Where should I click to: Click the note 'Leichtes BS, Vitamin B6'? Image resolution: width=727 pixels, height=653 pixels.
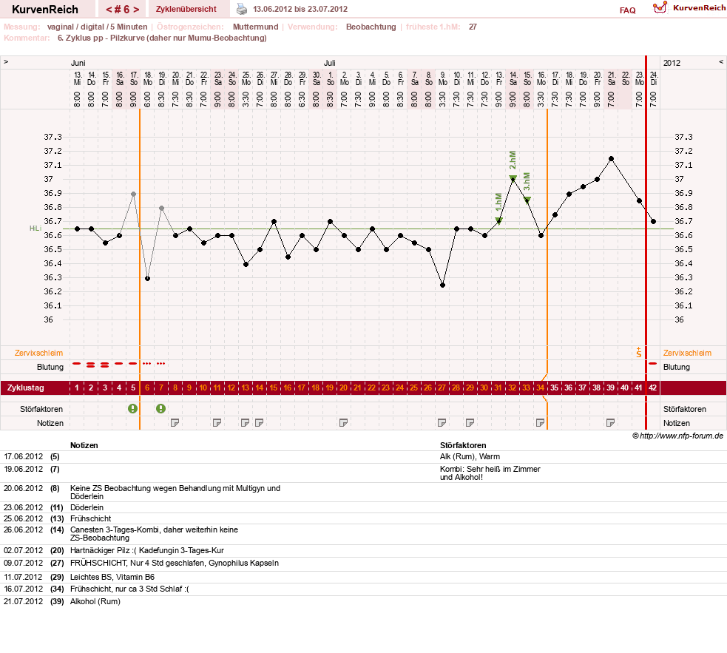click(112, 577)
